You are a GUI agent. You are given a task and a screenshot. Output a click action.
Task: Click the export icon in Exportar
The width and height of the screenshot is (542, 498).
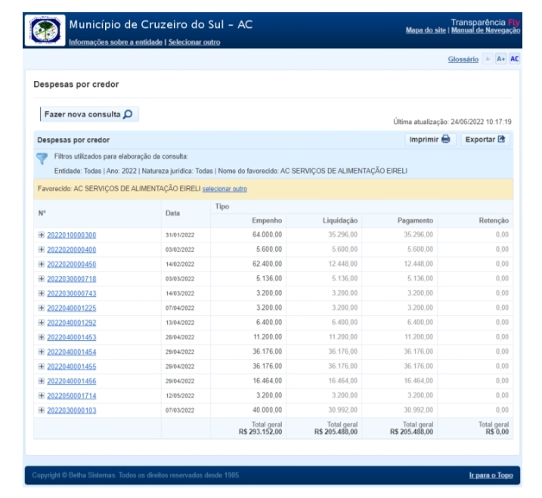[x=501, y=140]
